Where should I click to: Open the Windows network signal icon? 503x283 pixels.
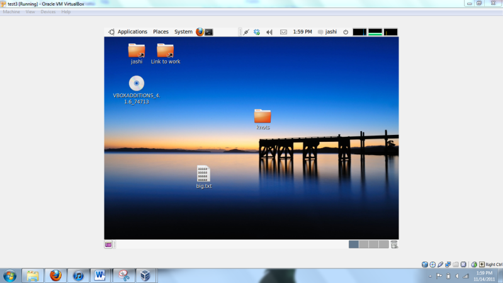click(x=466, y=276)
